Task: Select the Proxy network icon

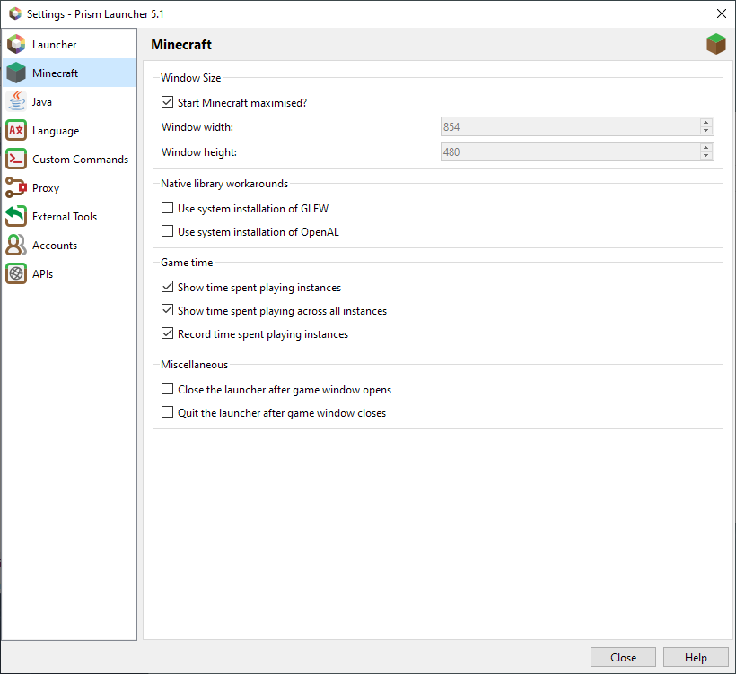Action: (x=16, y=187)
